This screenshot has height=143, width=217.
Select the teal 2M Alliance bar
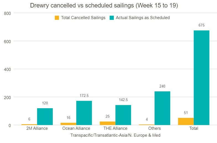coord(45,116)
